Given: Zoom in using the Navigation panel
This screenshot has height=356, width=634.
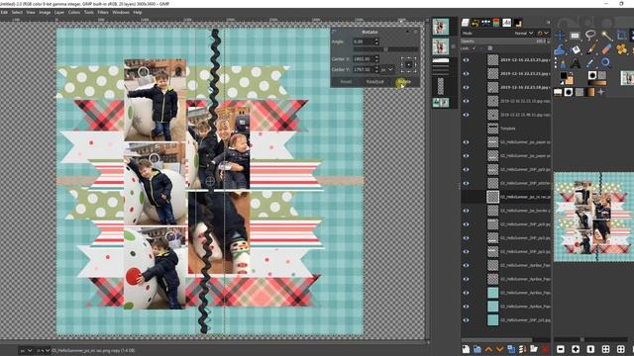Looking at the screenshot, I should [x=576, y=349].
